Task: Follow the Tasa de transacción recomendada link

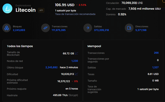Action: (x=75, y=14)
